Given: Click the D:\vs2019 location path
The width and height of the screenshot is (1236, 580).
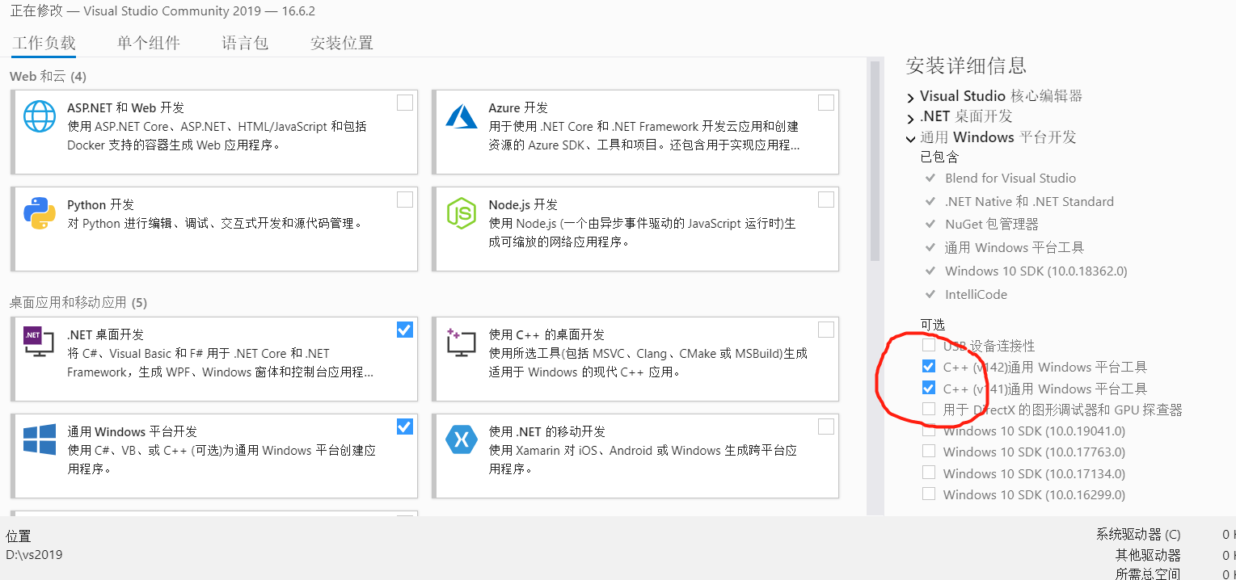Looking at the screenshot, I should click(x=34, y=555).
